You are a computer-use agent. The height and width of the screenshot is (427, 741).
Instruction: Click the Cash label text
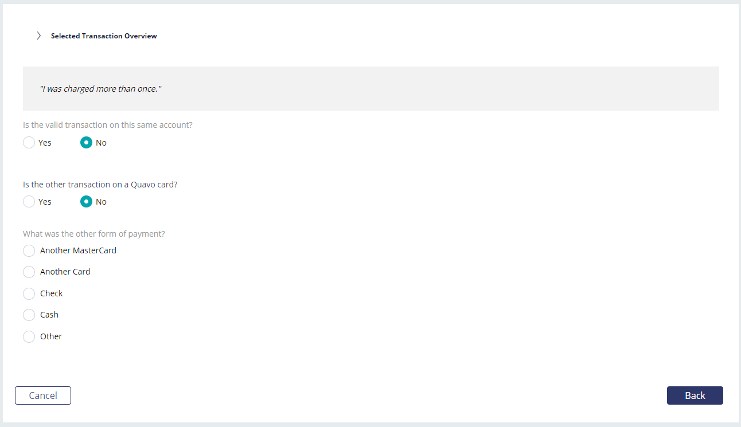point(49,315)
